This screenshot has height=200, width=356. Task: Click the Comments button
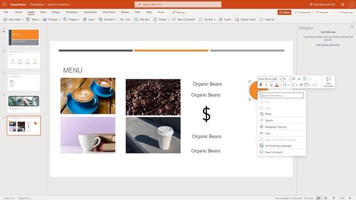(303, 12)
